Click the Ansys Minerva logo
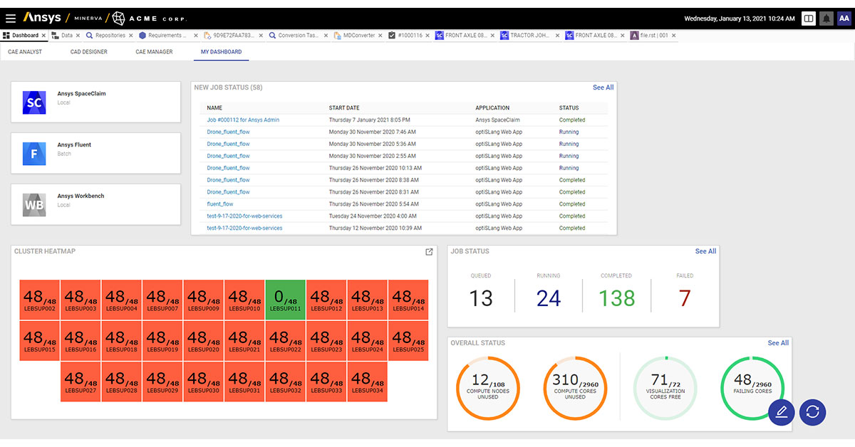855x447 pixels. 62,18
